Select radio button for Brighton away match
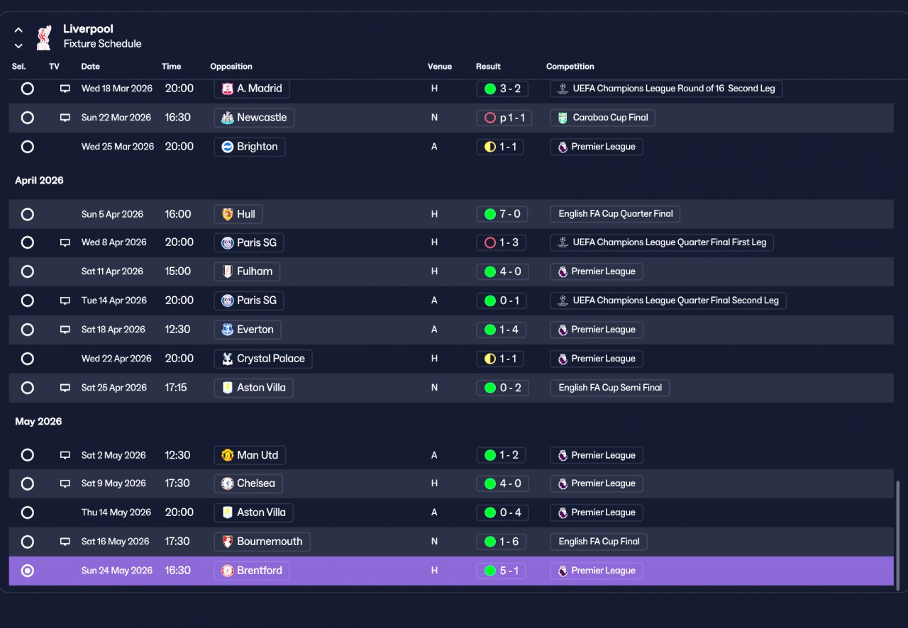Image resolution: width=908 pixels, height=628 pixels. 27,147
